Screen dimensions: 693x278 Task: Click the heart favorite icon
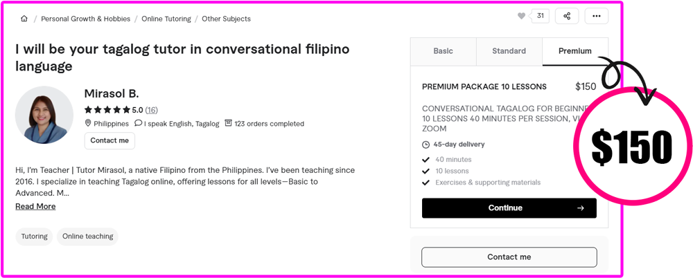[x=522, y=17]
